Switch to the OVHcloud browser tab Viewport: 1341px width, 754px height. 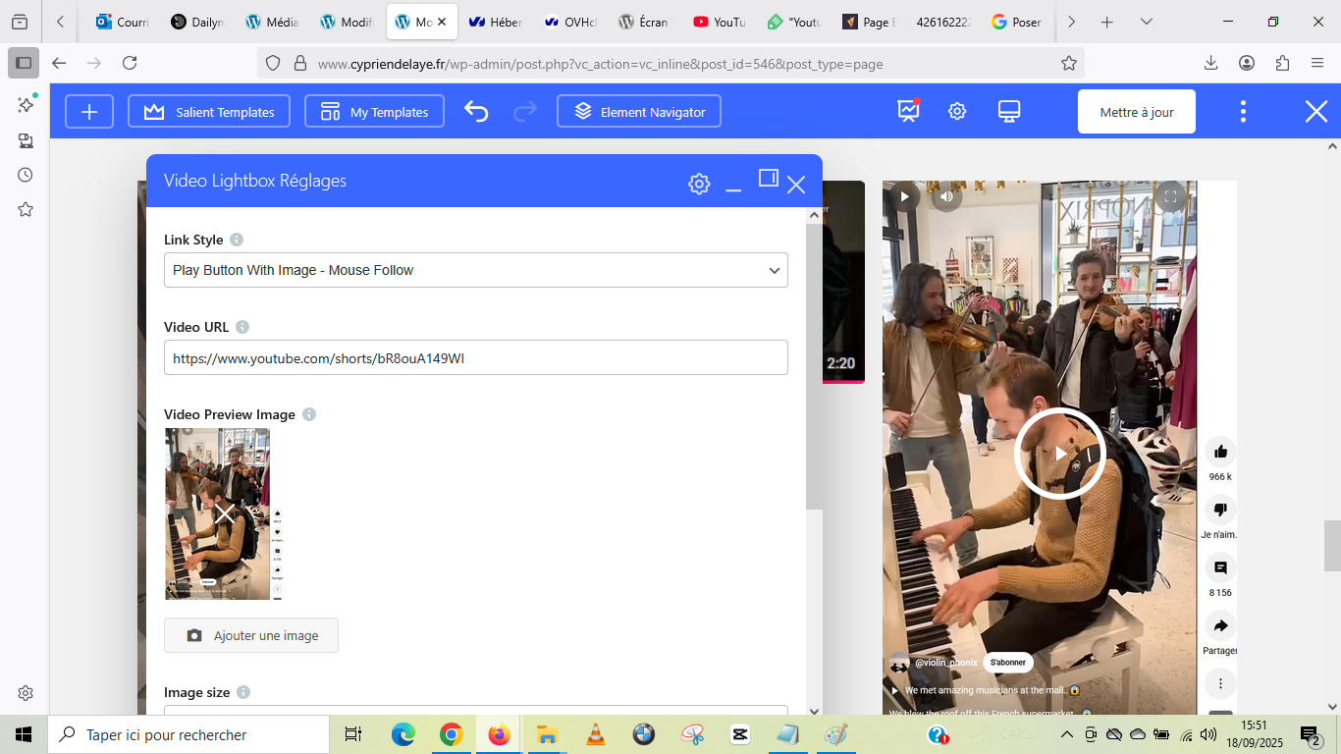[x=569, y=22]
